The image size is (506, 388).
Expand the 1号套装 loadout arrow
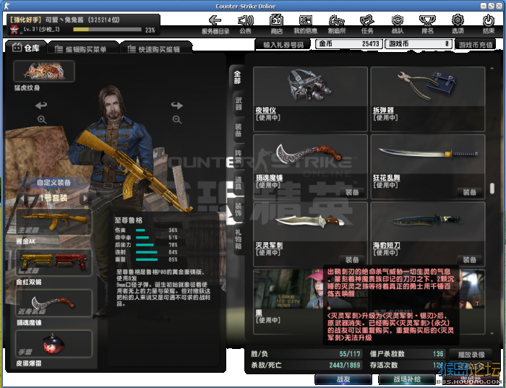(85, 198)
